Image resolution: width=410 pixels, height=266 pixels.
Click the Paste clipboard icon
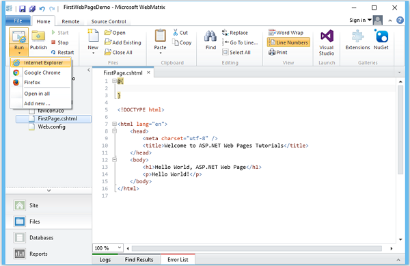coord(160,36)
